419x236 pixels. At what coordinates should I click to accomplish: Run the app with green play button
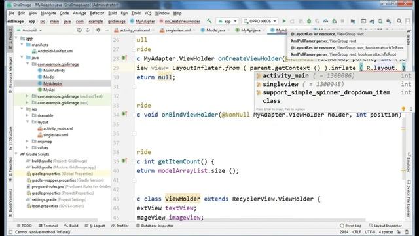point(284,21)
